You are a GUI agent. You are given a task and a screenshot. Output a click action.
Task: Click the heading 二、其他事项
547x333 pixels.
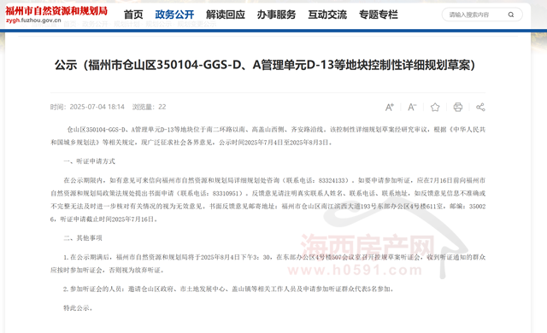pyautogui.click(x=83, y=238)
